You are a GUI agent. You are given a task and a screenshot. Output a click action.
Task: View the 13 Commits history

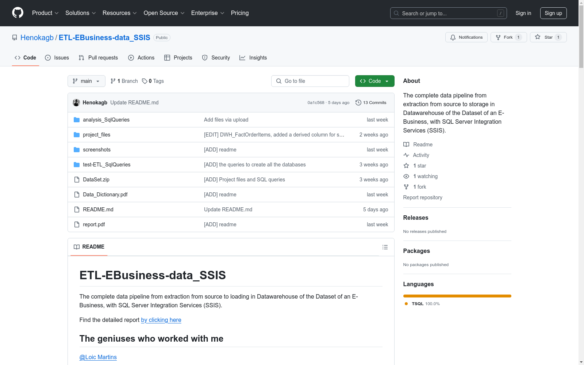pos(371,103)
